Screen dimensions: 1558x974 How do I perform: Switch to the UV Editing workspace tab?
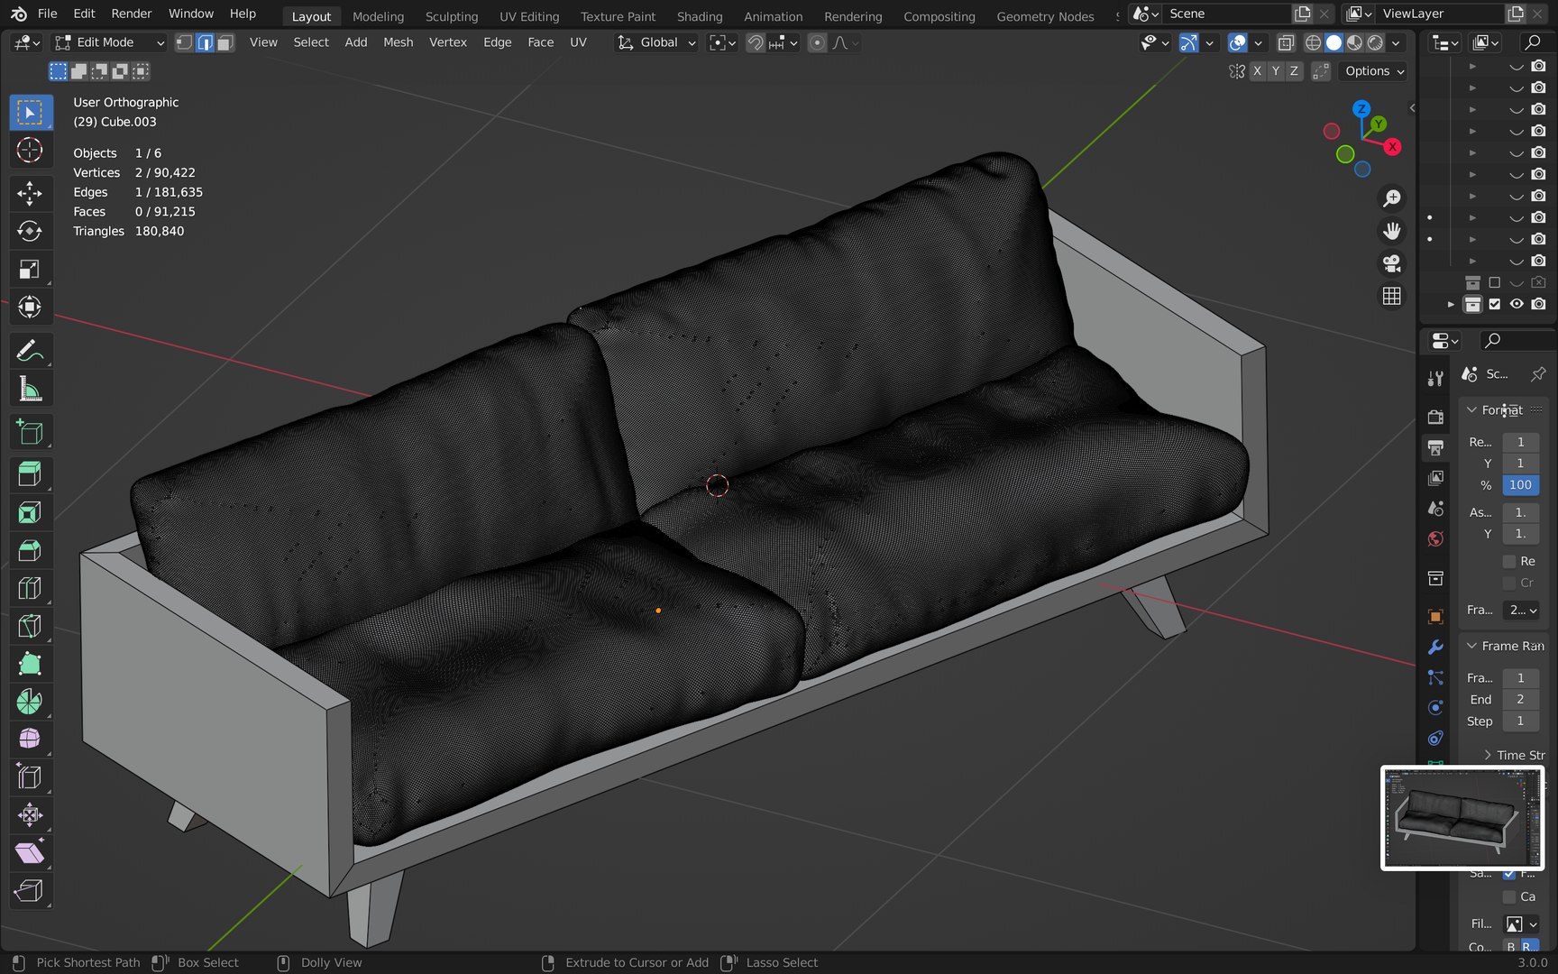(529, 16)
